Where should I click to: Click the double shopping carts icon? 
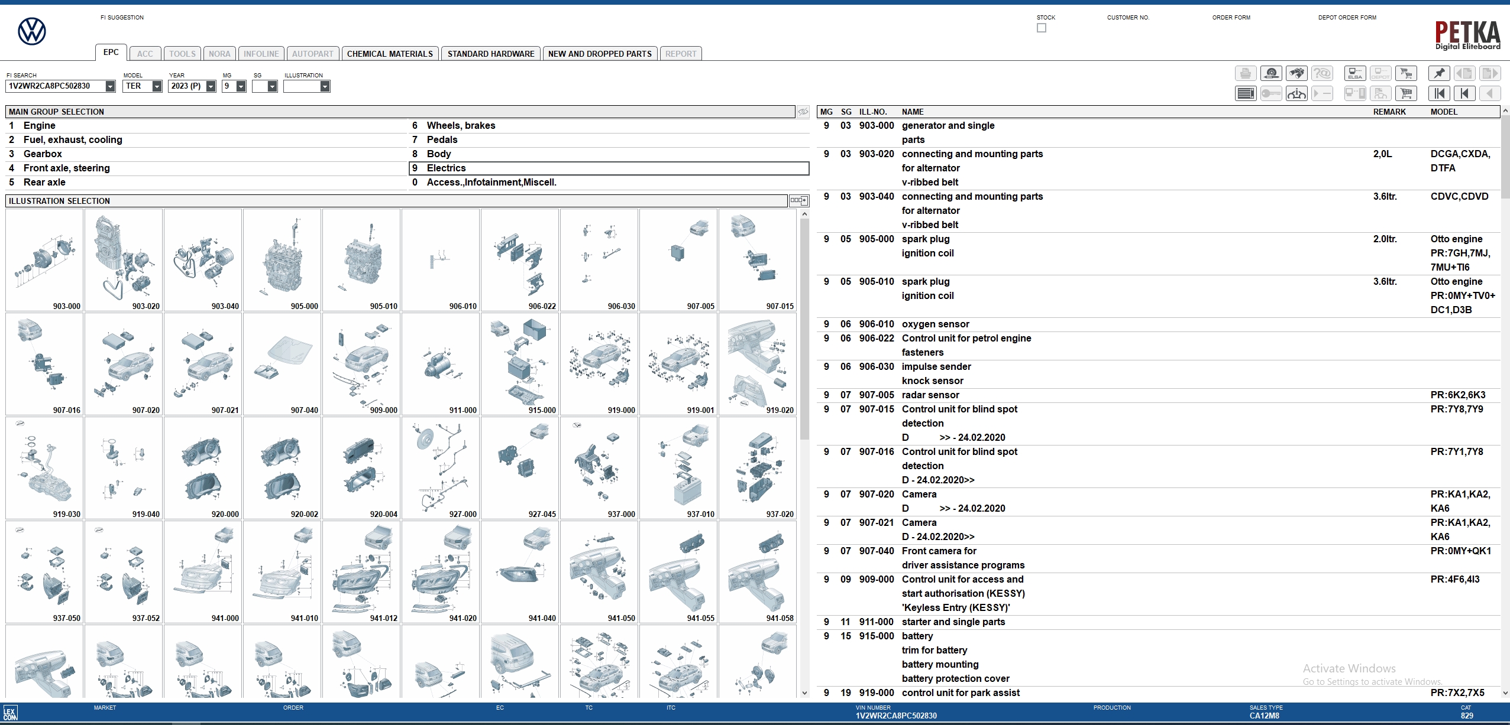pyautogui.click(x=1406, y=73)
